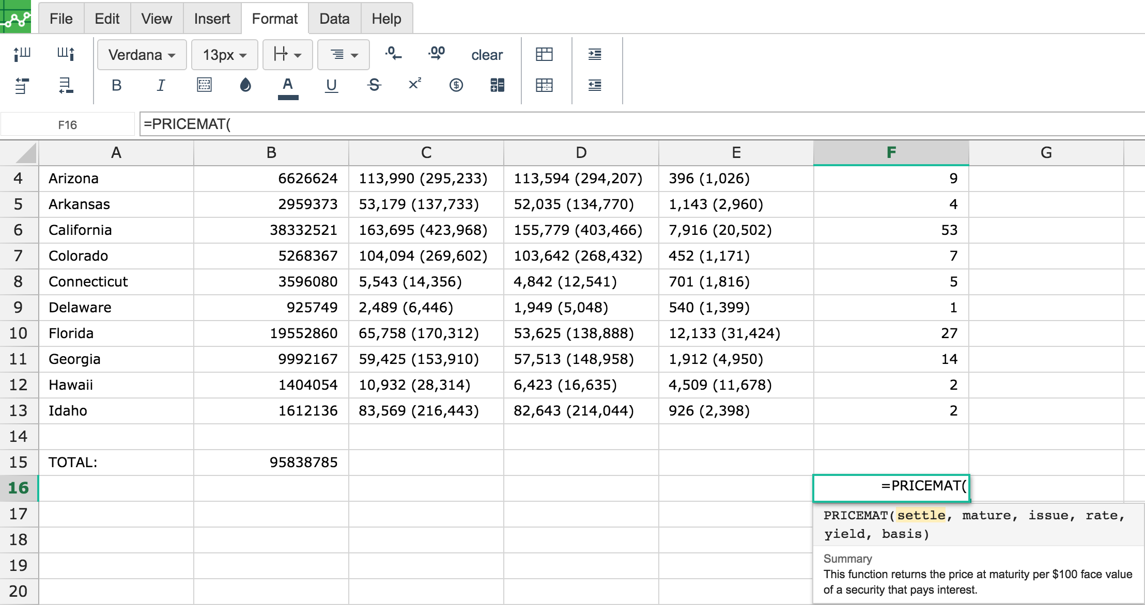
Task: Open the horizontal text alignment dropdown
Action: (x=344, y=55)
